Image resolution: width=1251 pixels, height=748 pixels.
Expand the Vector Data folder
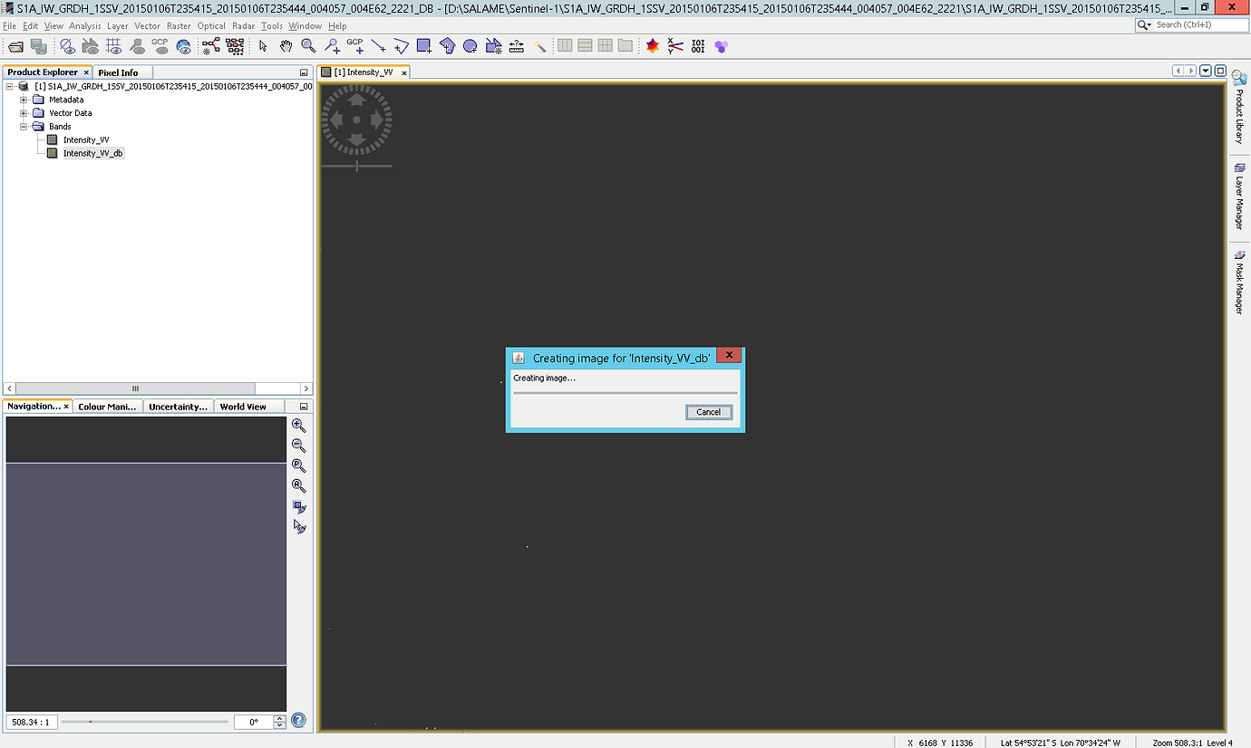(x=24, y=112)
